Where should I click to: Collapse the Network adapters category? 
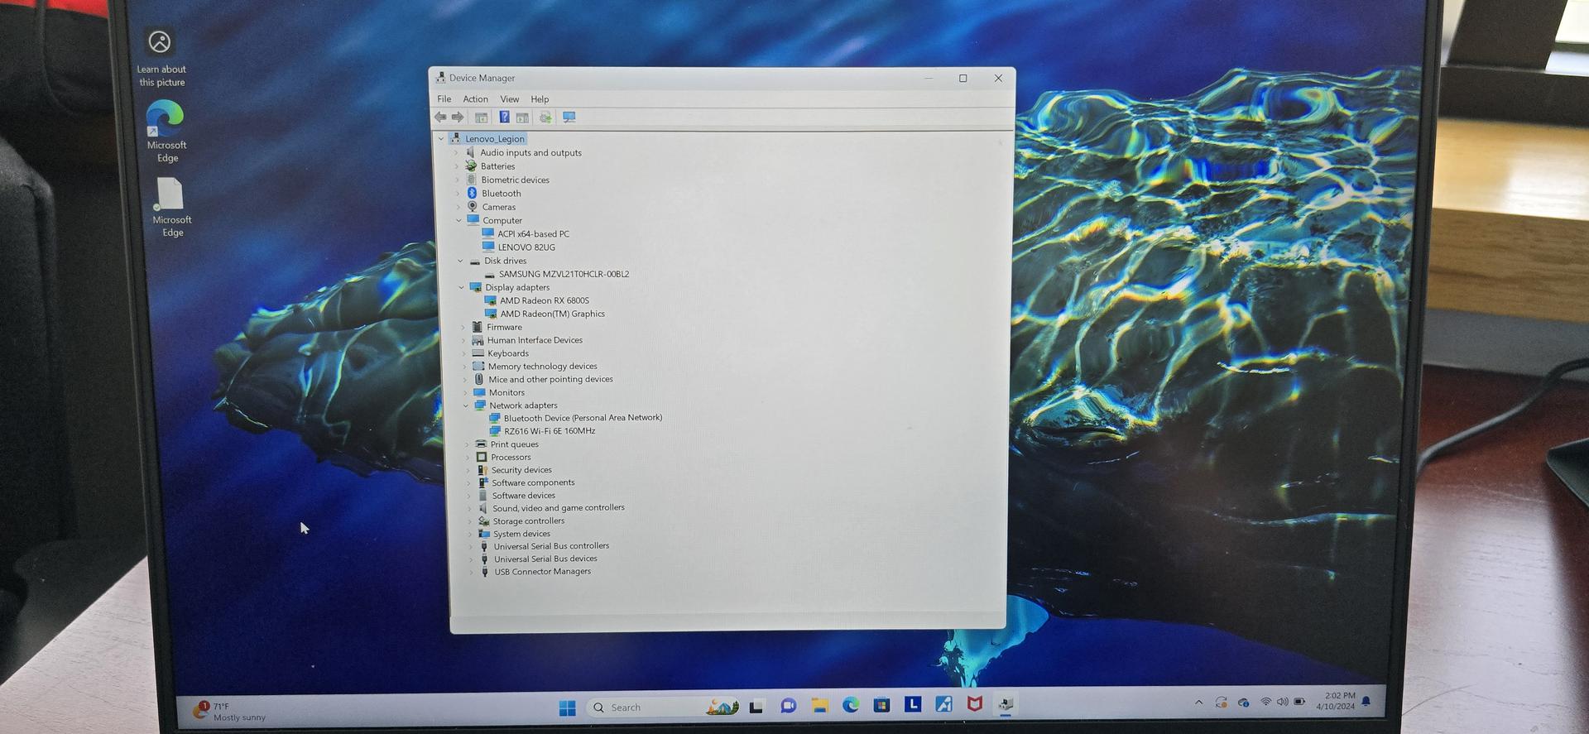coord(466,405)
